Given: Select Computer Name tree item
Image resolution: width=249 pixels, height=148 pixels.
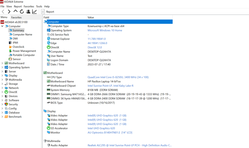Looking at the screenshot, I should pyautogui.click(x=22, y=34).
